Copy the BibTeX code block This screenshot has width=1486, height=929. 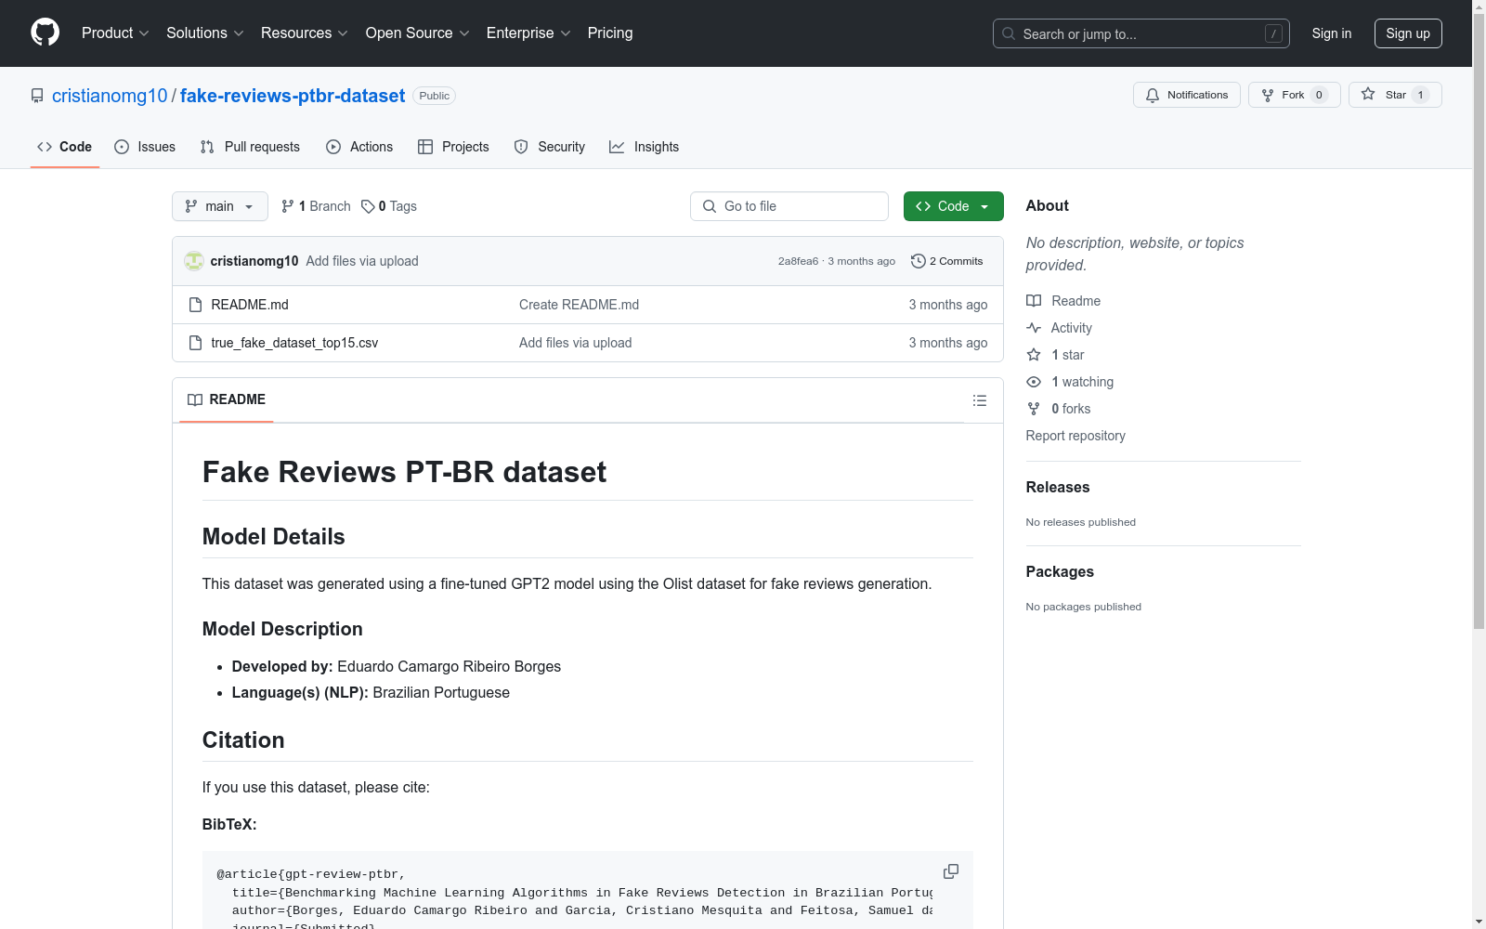951,871
